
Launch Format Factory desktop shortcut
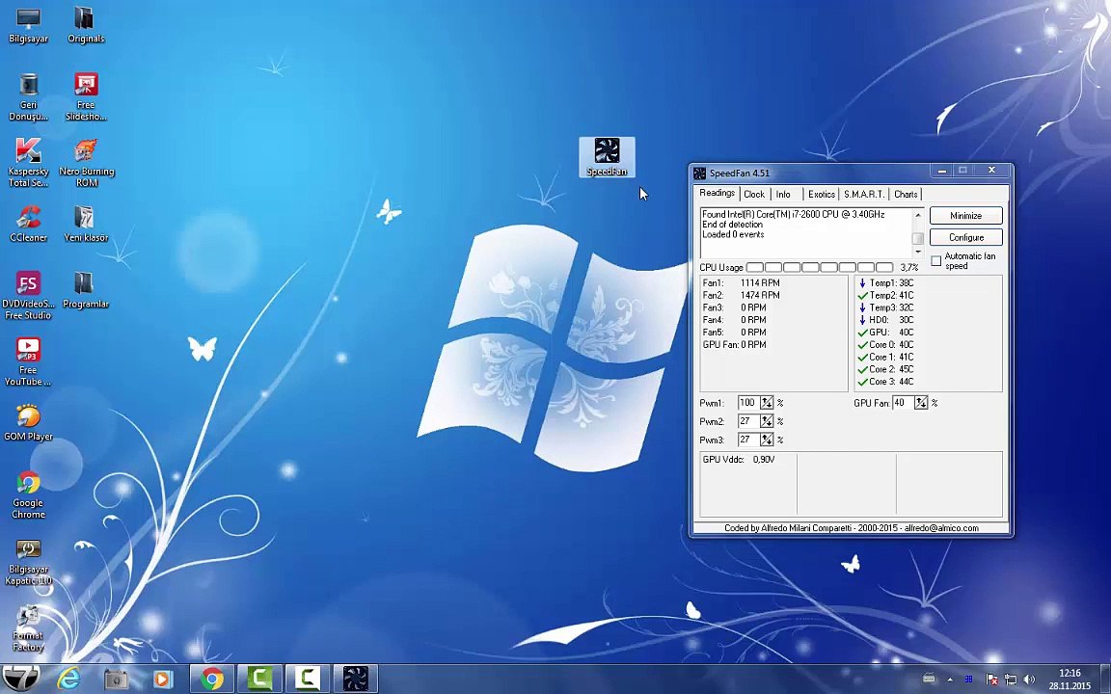(x=28, y=628)
